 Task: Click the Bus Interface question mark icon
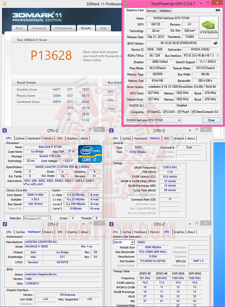click(x=217, y=56)
